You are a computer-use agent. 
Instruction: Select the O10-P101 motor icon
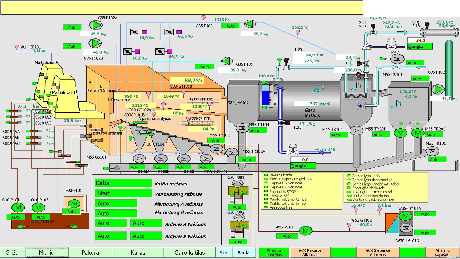point(18,207)
